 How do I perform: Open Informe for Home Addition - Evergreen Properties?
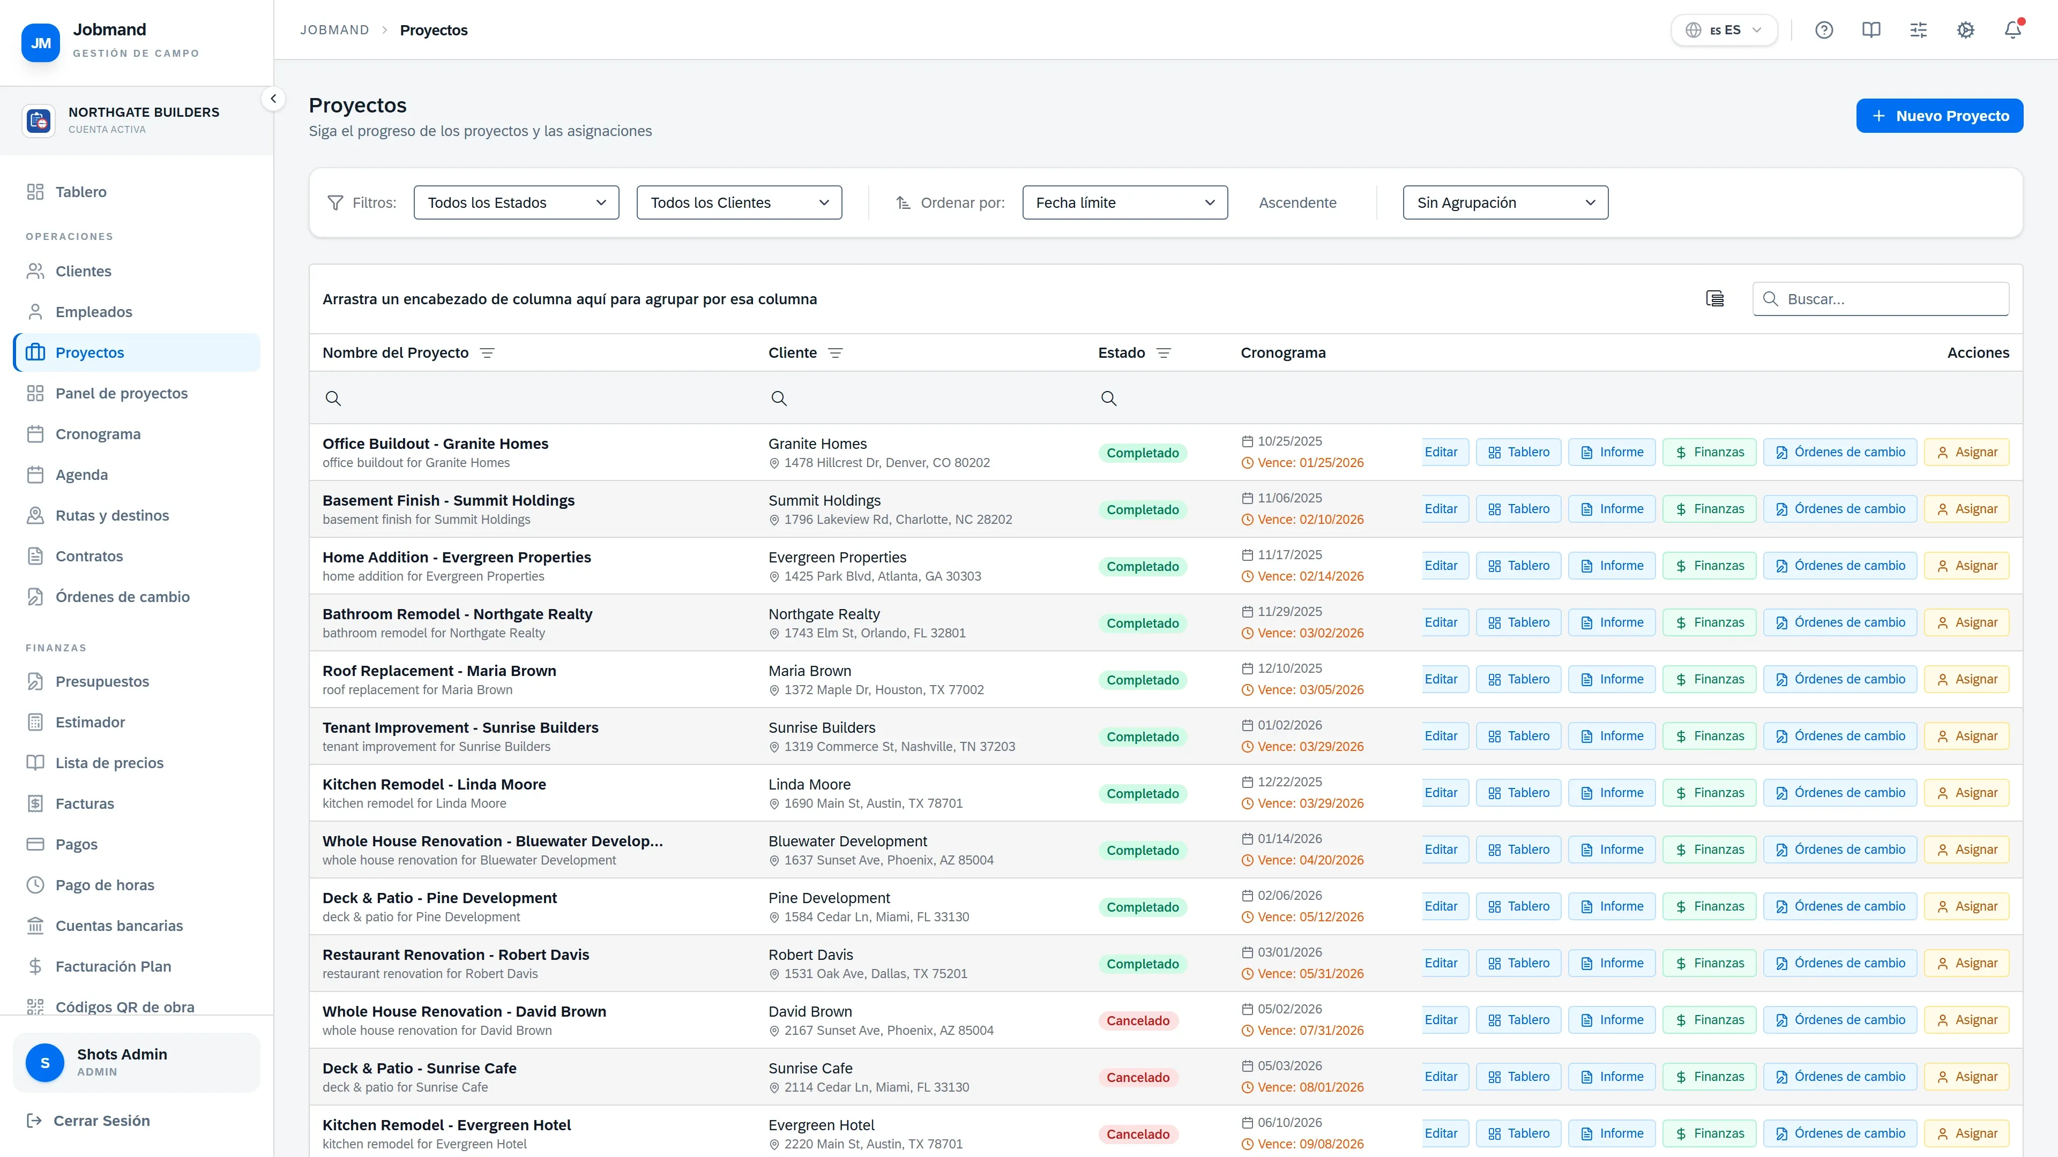click(x=1612, y=565)
